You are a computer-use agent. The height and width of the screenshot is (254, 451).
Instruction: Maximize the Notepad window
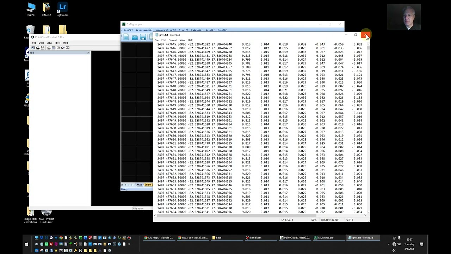[356, 35]
